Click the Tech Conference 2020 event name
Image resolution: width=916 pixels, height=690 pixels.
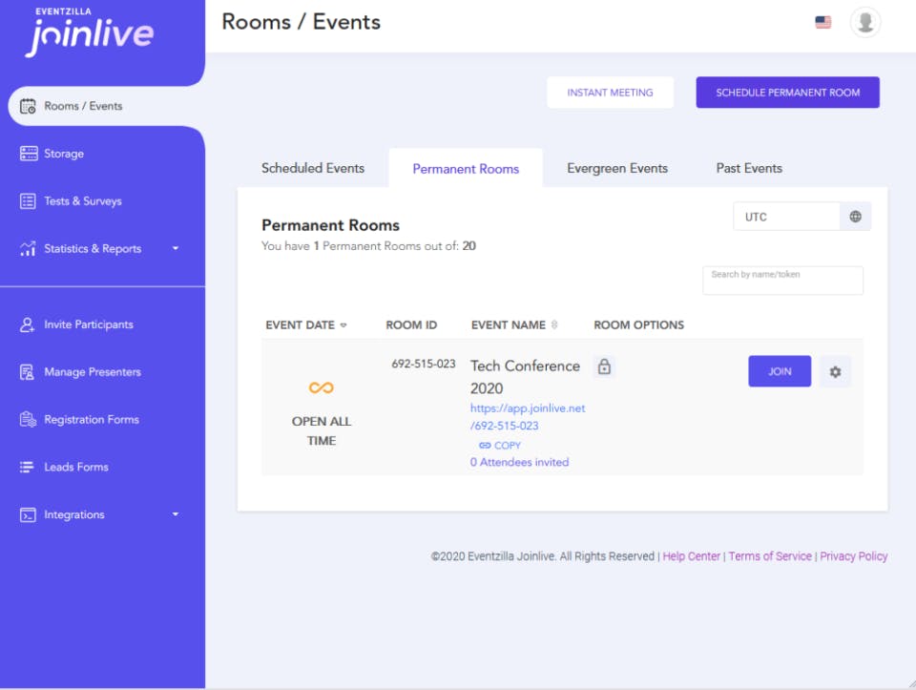(x=525, y=377)
